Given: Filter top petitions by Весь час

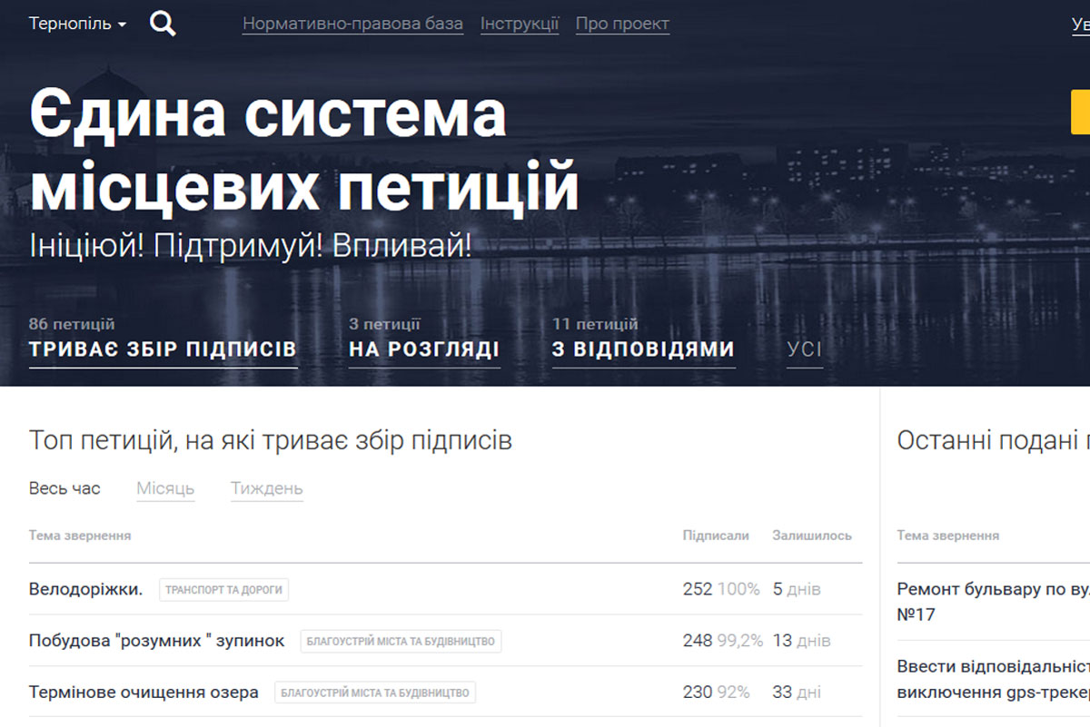Looking at the screenshot, I should coord(64,488).
